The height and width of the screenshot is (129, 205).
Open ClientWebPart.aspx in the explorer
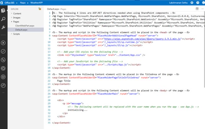click(25, 26)
